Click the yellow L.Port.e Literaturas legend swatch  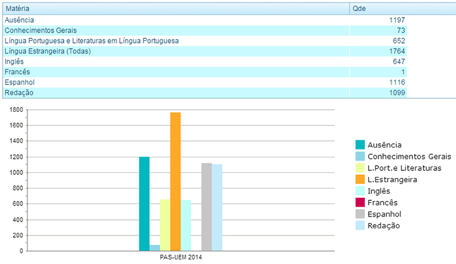(x=360, y=168)
